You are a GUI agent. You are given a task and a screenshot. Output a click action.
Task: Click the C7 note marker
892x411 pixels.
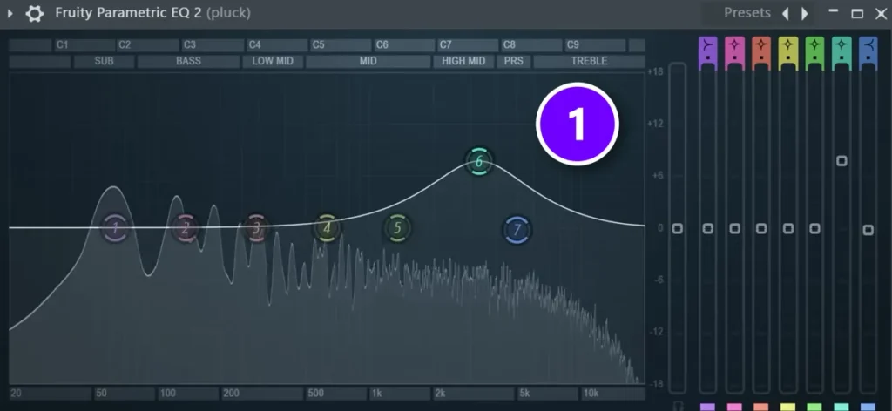(x=445, y=45)
